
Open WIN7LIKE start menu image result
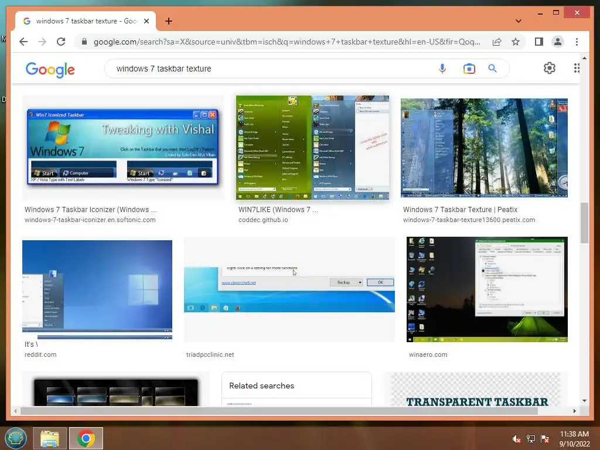pos(312,147)
